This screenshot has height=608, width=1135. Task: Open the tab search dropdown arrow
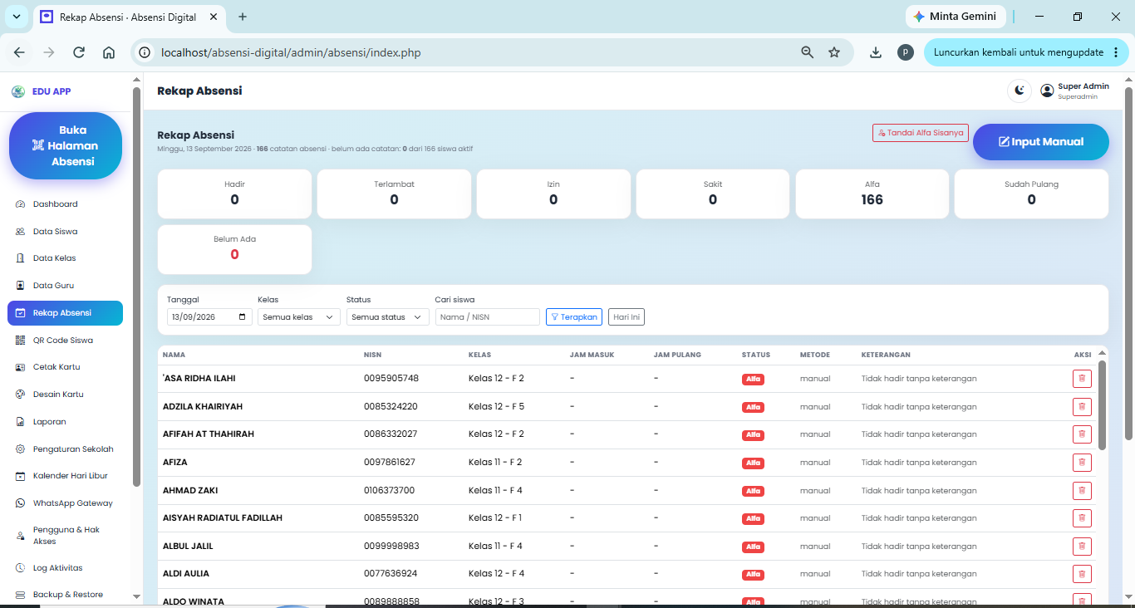(17, 17)
